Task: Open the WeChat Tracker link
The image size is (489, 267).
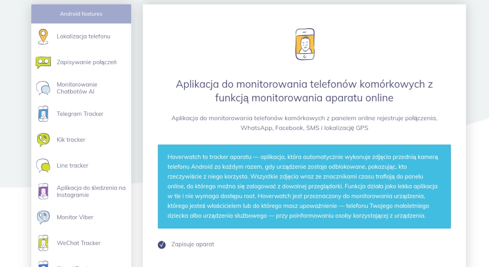Action: [x=79, y=243]
